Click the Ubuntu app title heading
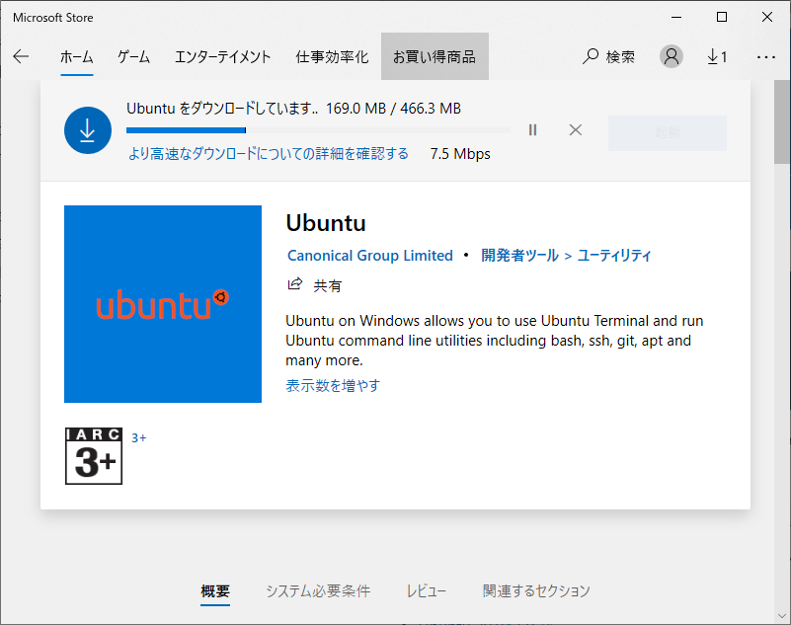Screen dimensions: 791x625 (x=326, y=223)
